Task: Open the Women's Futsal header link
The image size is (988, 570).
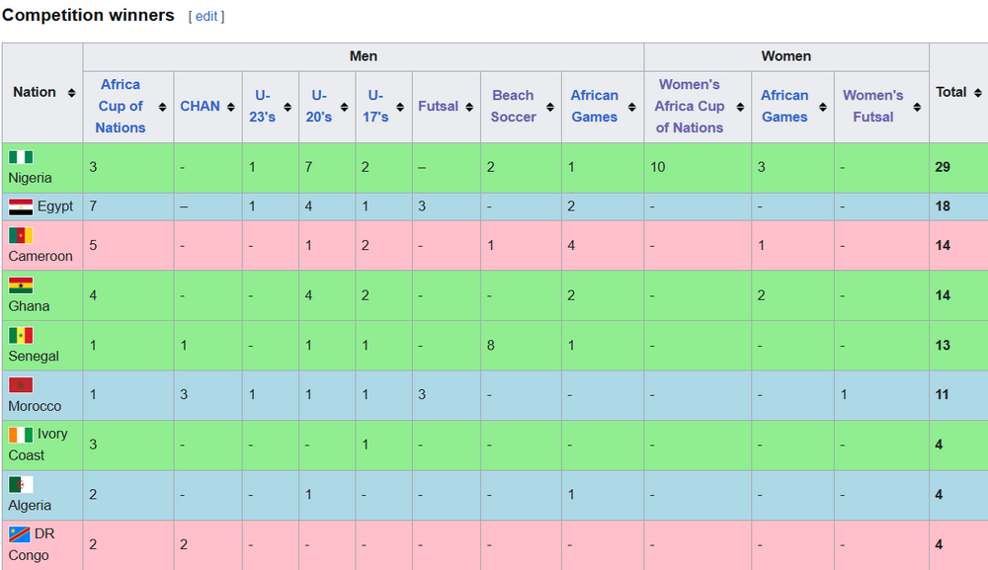Action: (x=872, y=107)
